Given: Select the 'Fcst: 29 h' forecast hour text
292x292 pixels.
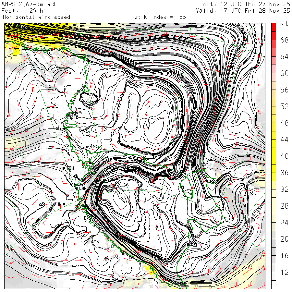Looking at the screenshot, I should pos(22,11).
